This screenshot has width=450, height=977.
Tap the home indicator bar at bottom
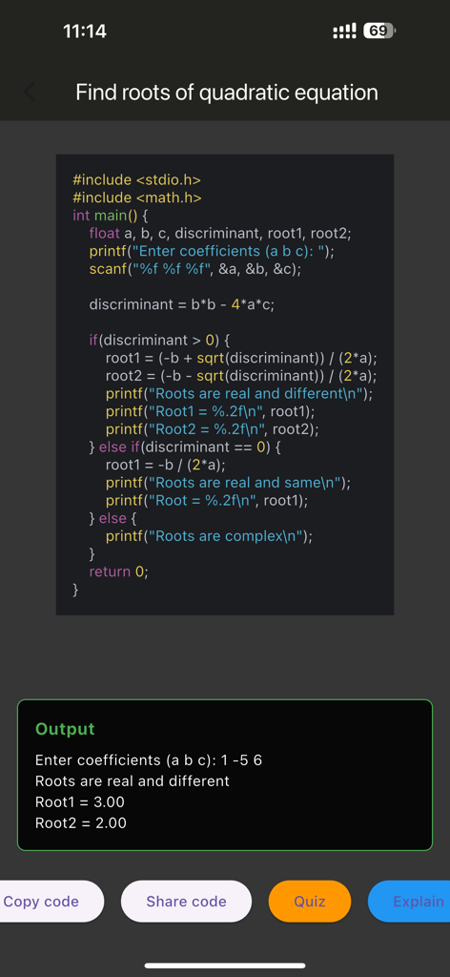click(x=225, y=966)
